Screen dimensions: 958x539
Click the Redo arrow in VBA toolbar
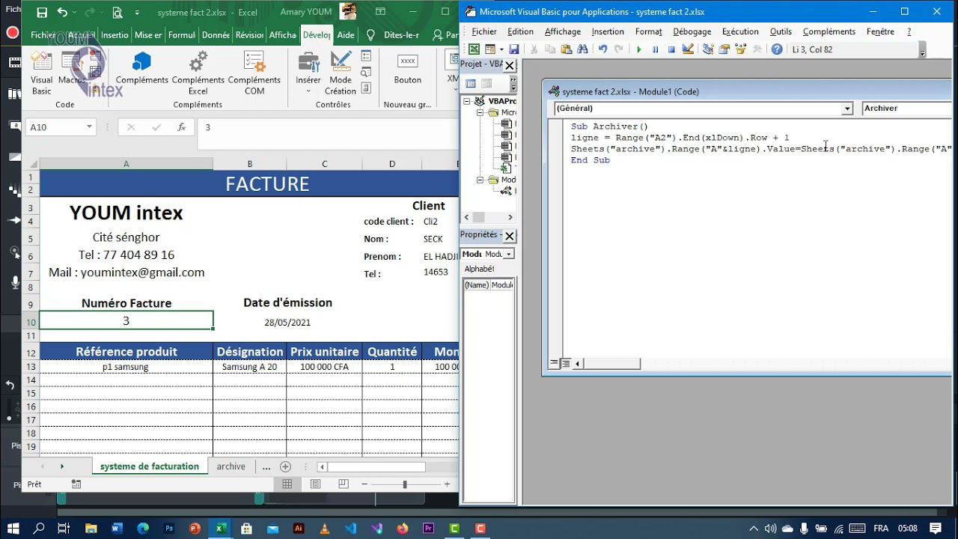[619, 49]
